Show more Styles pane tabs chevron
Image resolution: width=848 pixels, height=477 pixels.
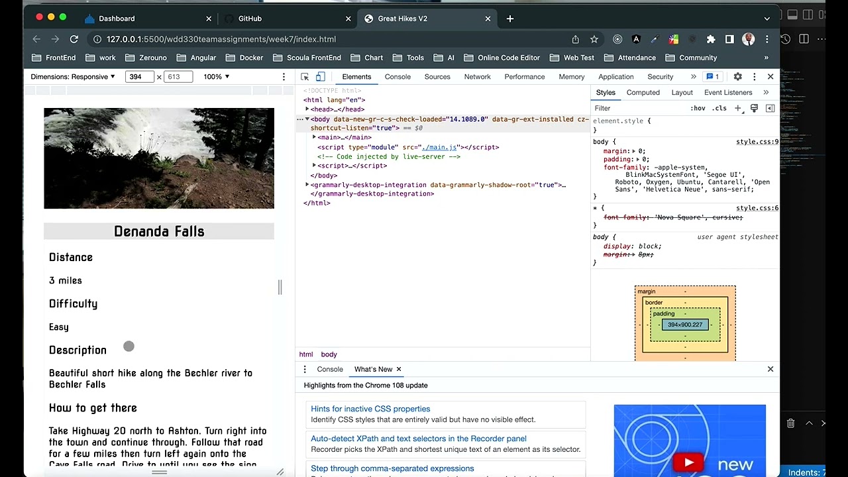point(766,93)
